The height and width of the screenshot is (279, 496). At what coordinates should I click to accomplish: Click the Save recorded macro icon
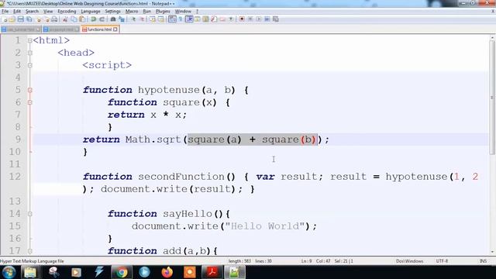click(276, 19)
